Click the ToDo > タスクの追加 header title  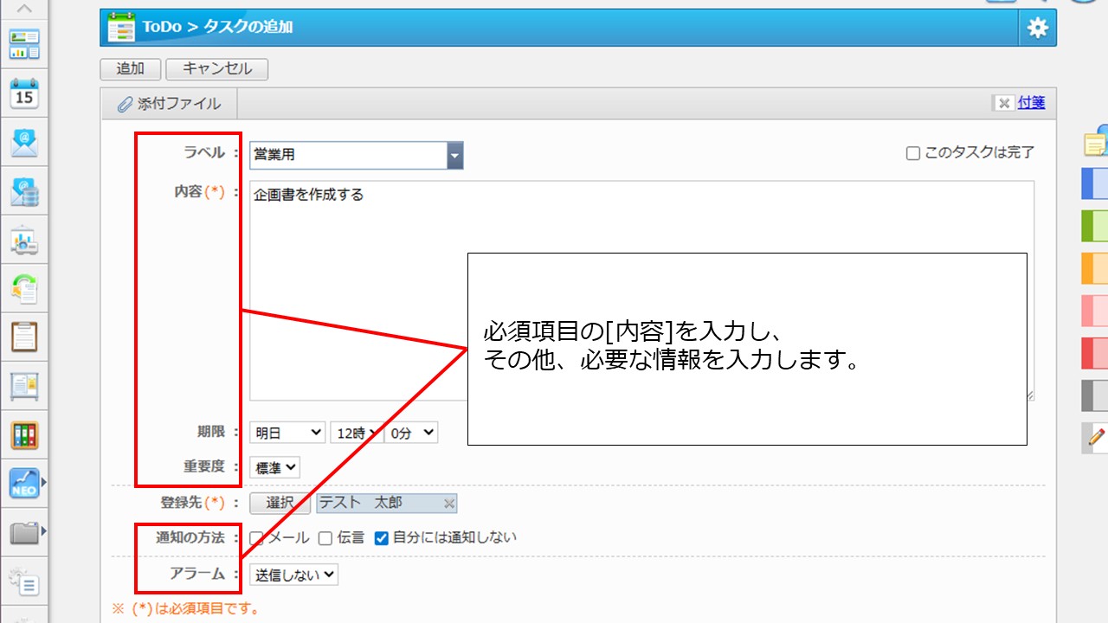click(217, 27)
